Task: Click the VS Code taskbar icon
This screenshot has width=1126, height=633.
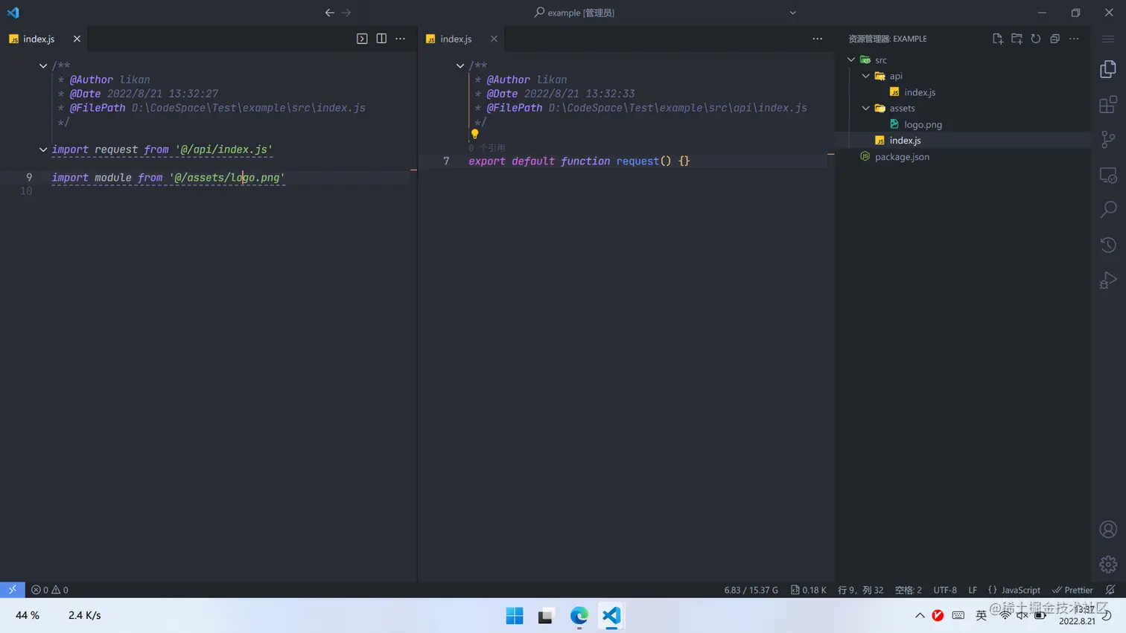Action: point(611,616)
